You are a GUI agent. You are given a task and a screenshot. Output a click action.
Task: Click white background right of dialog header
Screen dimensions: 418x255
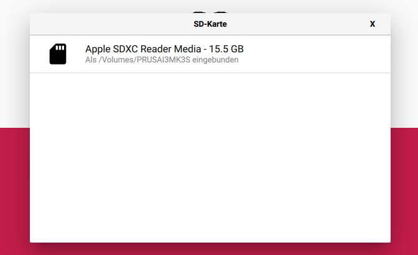tap(404, 62)
